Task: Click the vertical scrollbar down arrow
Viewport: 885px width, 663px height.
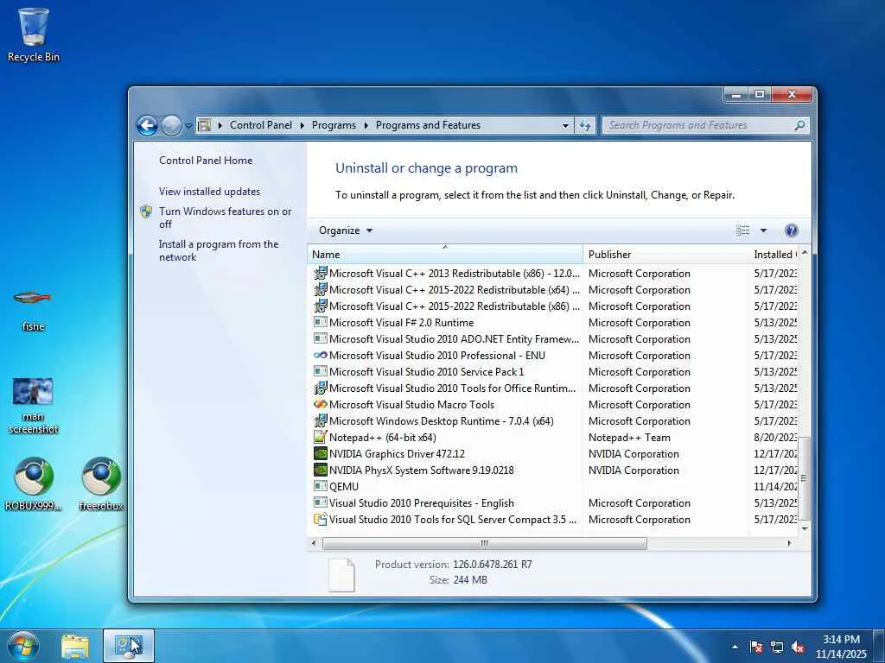Action: 805,529
